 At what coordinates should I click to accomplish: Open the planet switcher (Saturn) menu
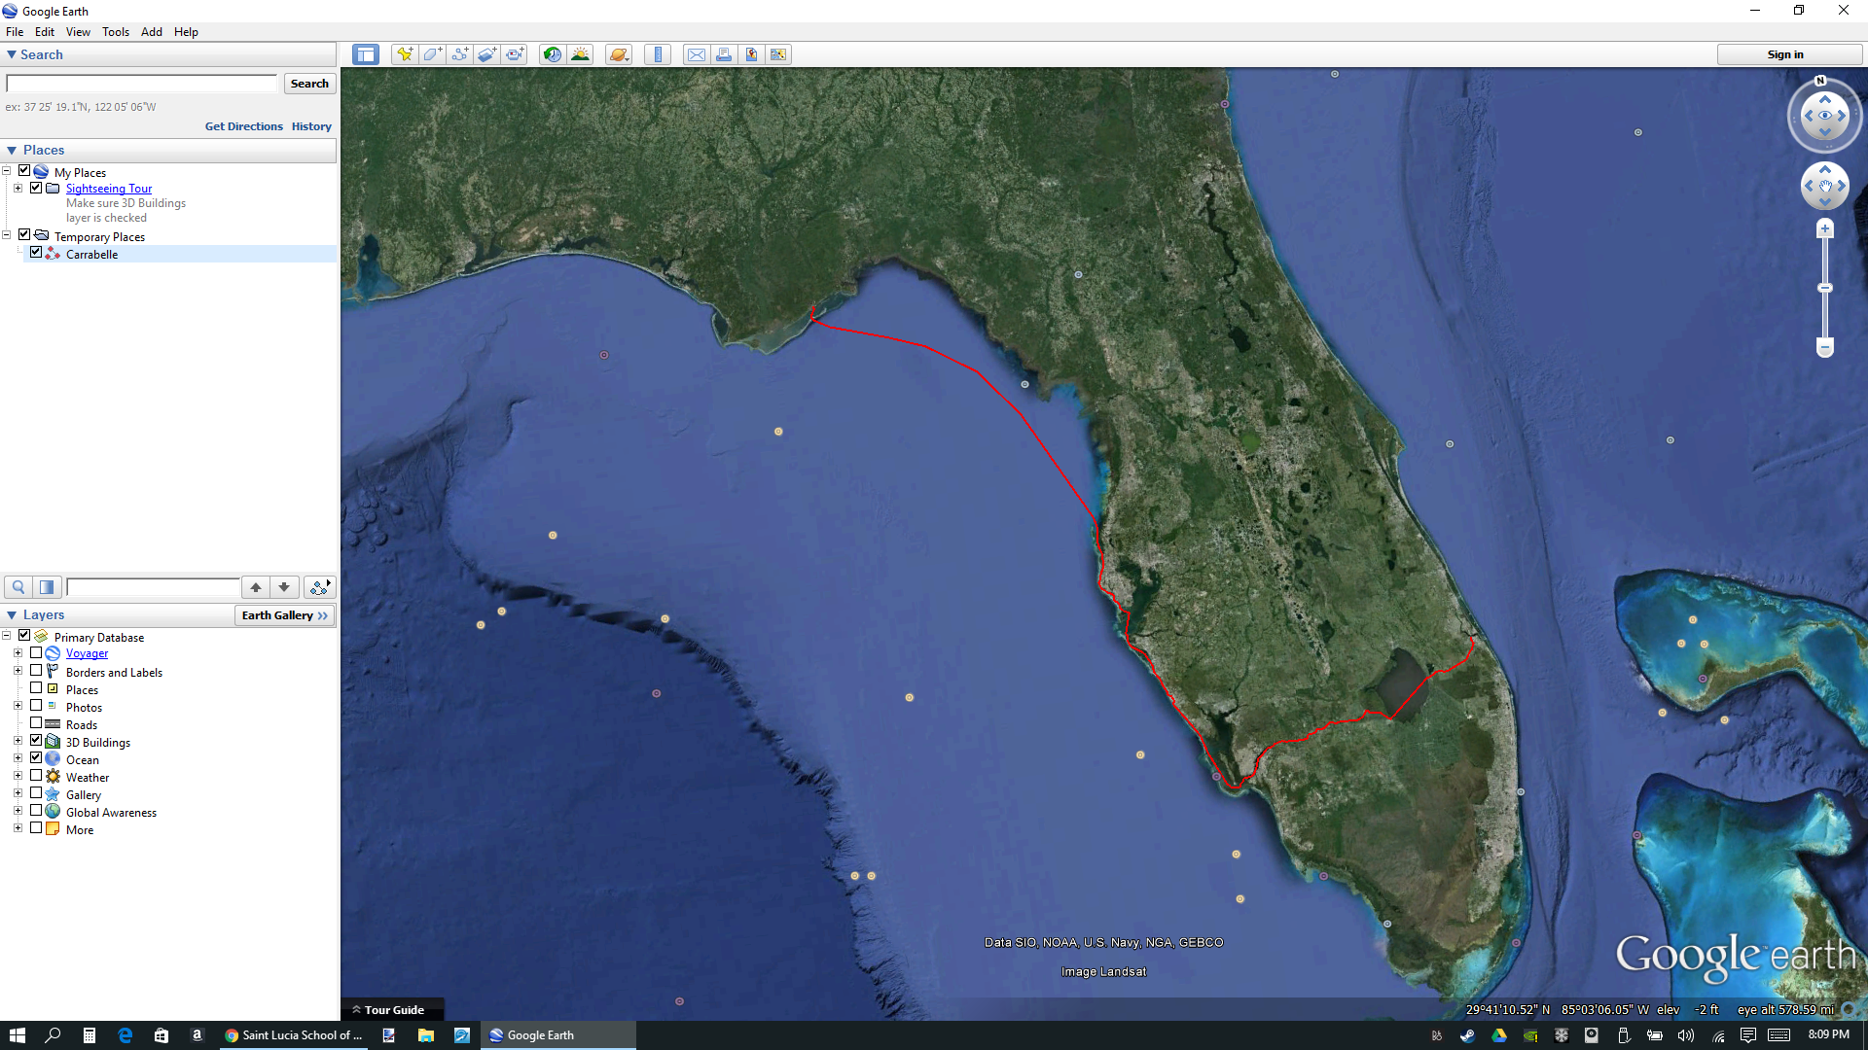619,54
